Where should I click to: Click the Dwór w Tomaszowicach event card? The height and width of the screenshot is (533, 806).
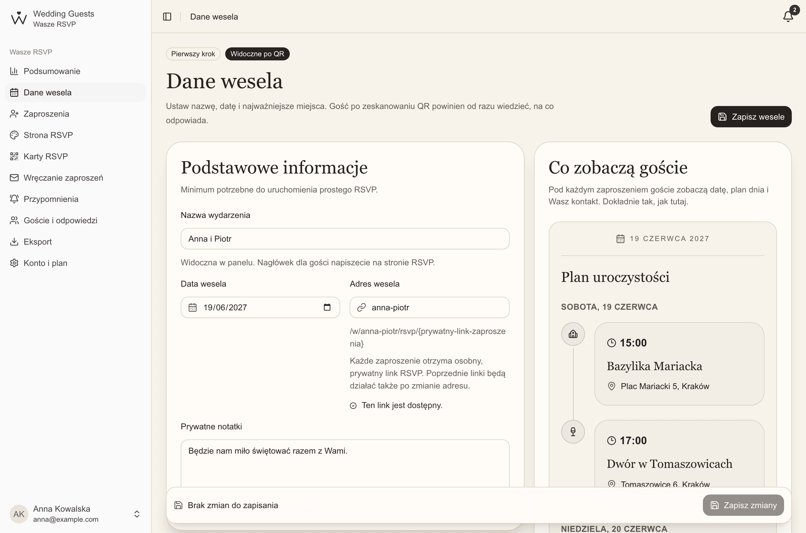(679, 454)
